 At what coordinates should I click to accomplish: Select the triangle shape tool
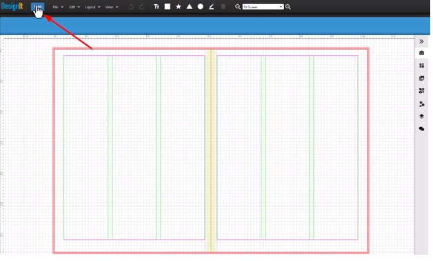[x=190, y=7]
